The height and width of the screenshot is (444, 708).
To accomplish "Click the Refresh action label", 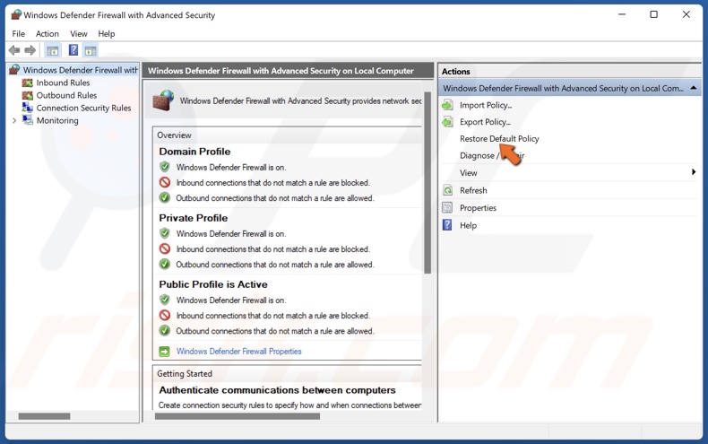I will 473,190.
